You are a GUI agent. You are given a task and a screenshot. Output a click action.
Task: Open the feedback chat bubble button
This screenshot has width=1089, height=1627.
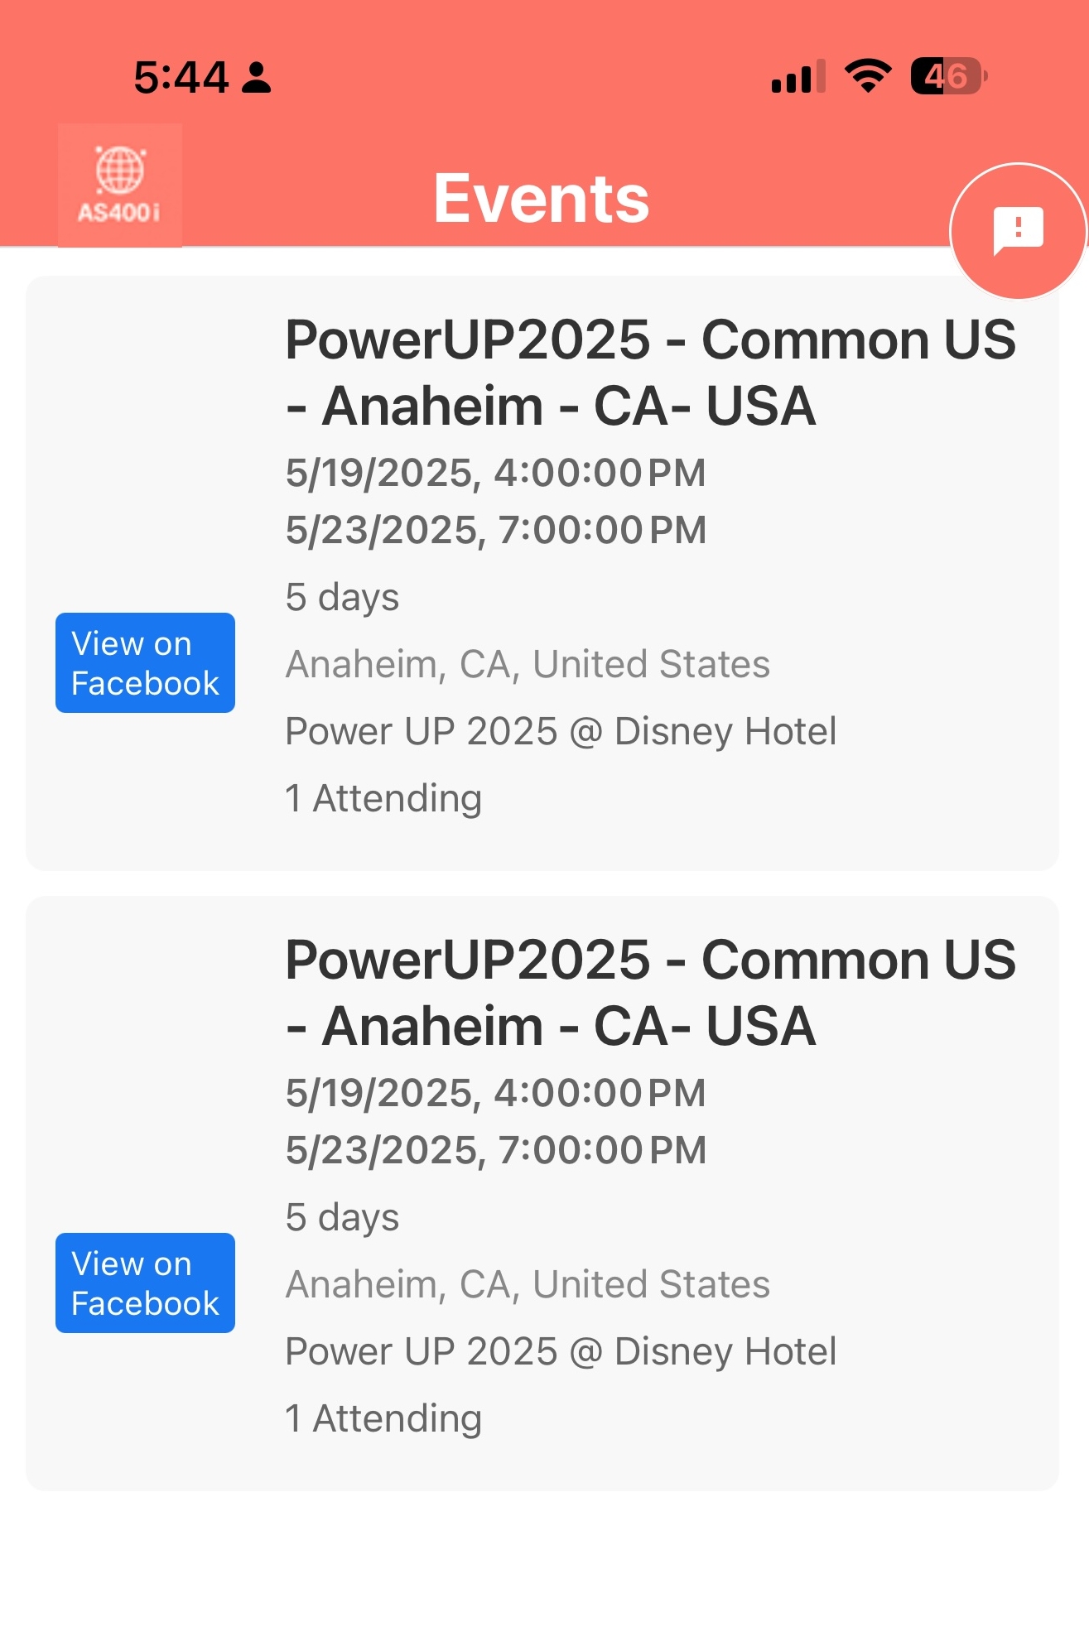coord(1018,230)
